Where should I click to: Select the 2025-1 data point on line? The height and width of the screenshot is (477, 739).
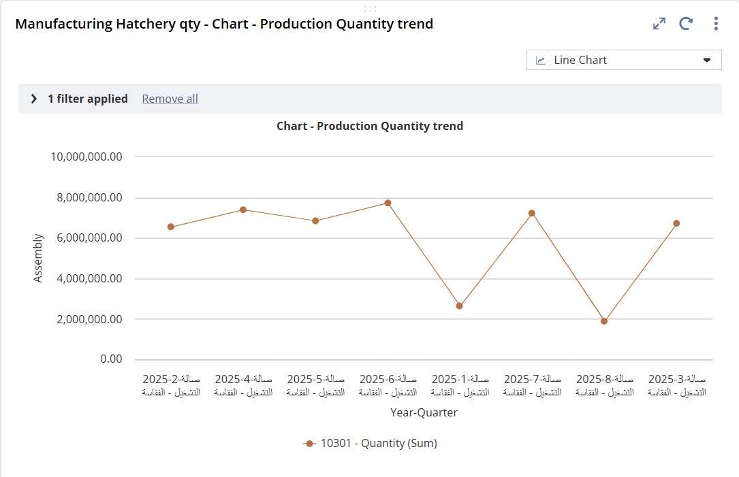pyautogui.click(x=460, y=306)
